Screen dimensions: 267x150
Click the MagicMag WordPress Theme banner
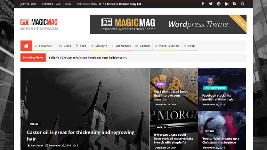[x=168, y=24]
